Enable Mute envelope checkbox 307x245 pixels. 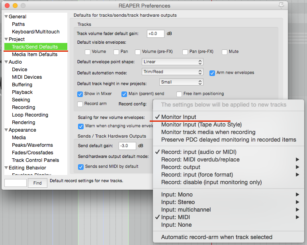pos(225,52)
